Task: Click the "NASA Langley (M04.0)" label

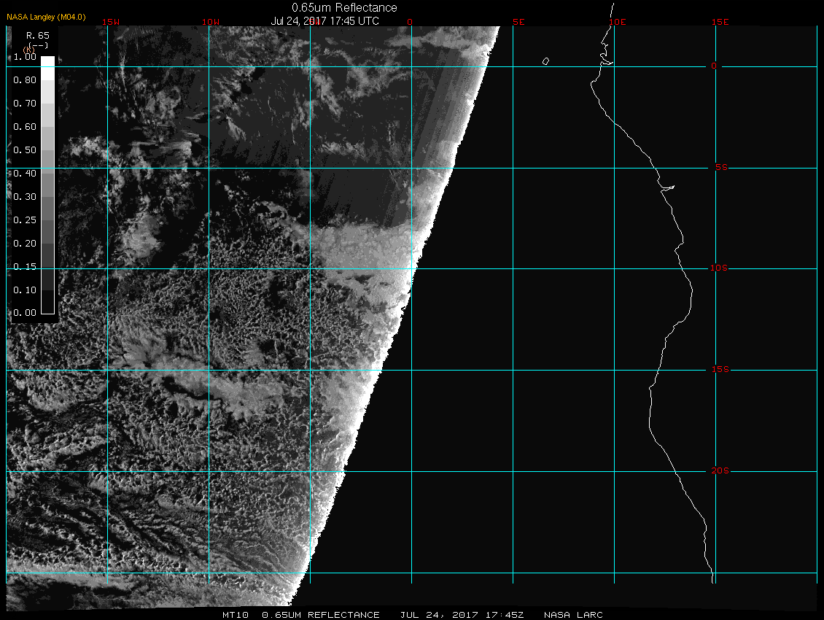Action: [46, 17]
